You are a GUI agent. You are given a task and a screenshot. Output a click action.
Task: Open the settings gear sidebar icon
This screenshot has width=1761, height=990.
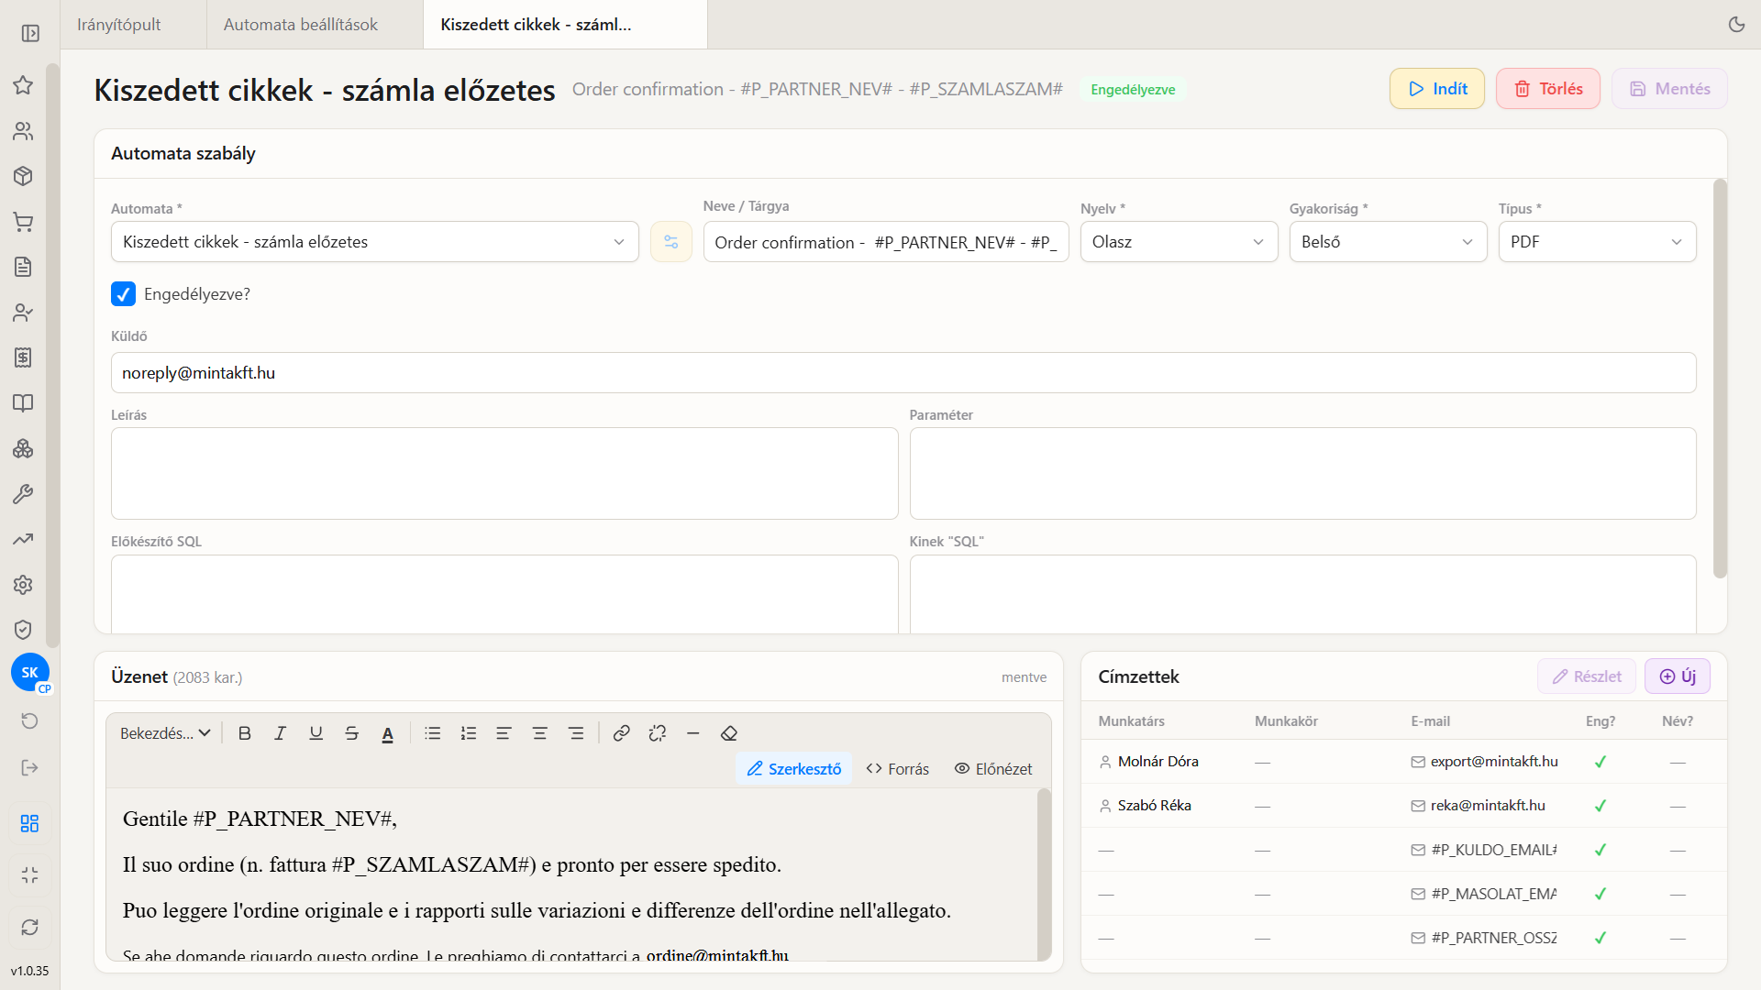[23, 585]
